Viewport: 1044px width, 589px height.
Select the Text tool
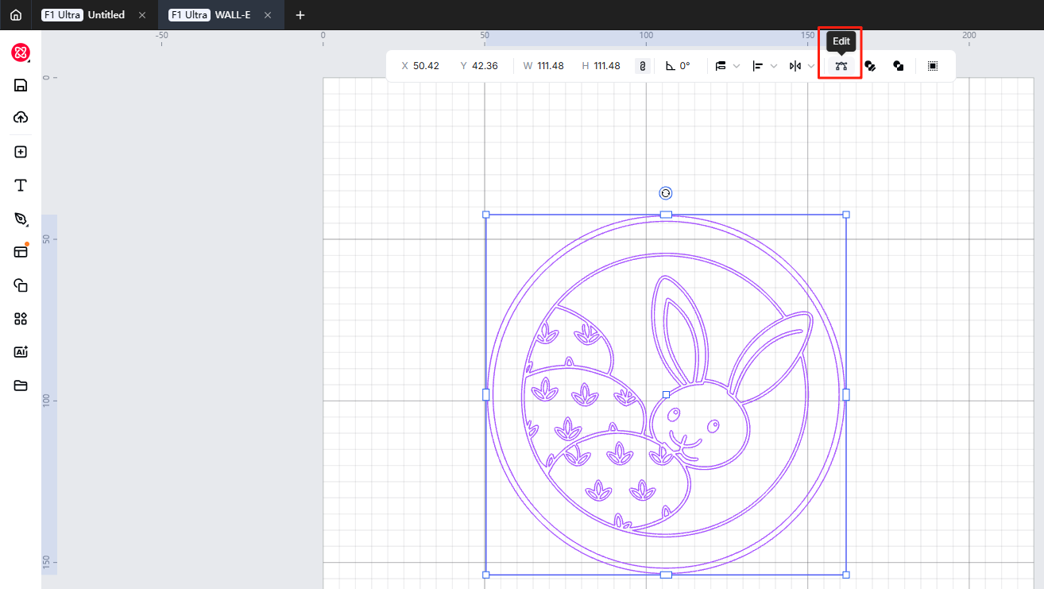21,185
